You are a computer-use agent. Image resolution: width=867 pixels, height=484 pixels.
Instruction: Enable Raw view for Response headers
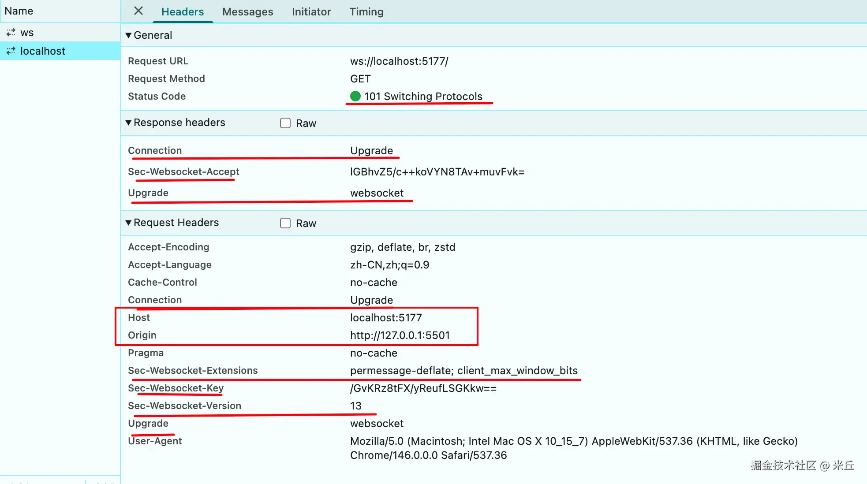(x=285, y=123)
